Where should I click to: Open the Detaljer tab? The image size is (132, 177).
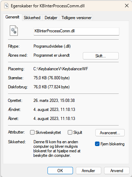pos(51,18)
